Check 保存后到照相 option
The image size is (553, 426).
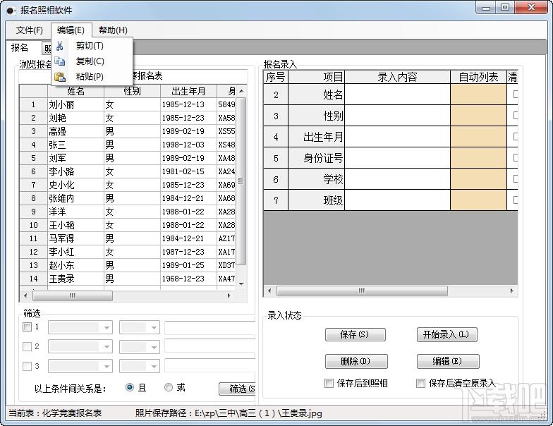329,384
